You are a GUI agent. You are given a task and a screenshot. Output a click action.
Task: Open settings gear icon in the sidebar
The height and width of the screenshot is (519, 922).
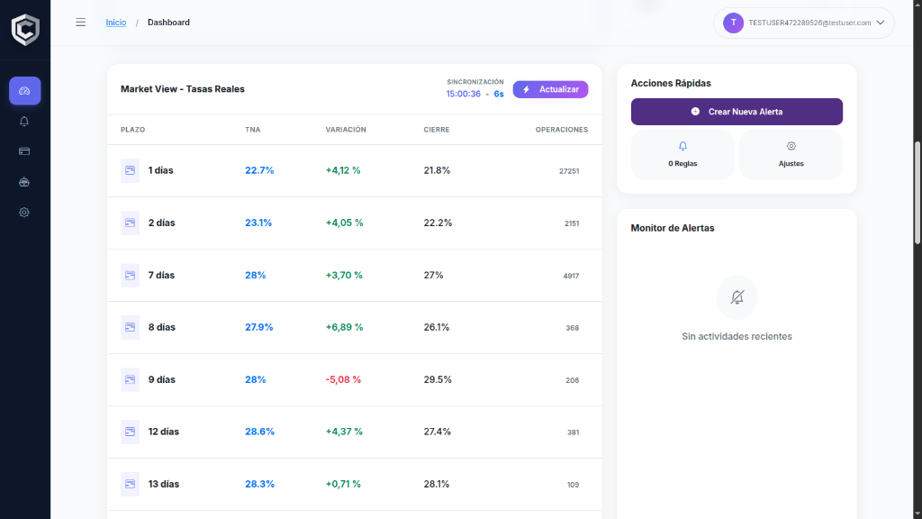click(x=24, y=213)
